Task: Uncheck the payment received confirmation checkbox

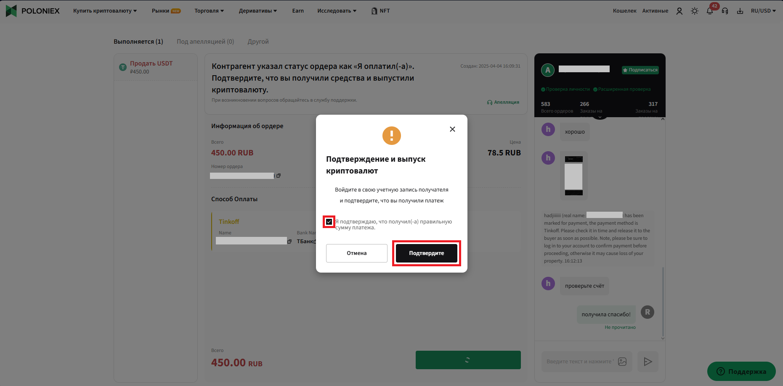Action: point(329,222)
